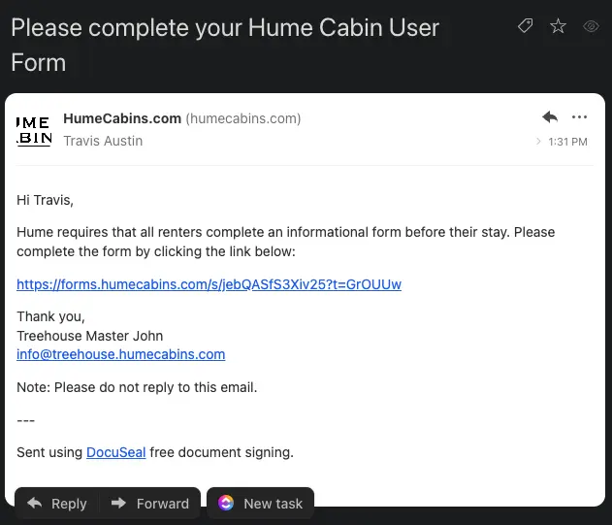Click the label tag icon beside the subject
This screenshot has height=525, width=612.
pyautogui.click(x=526, y=26)
